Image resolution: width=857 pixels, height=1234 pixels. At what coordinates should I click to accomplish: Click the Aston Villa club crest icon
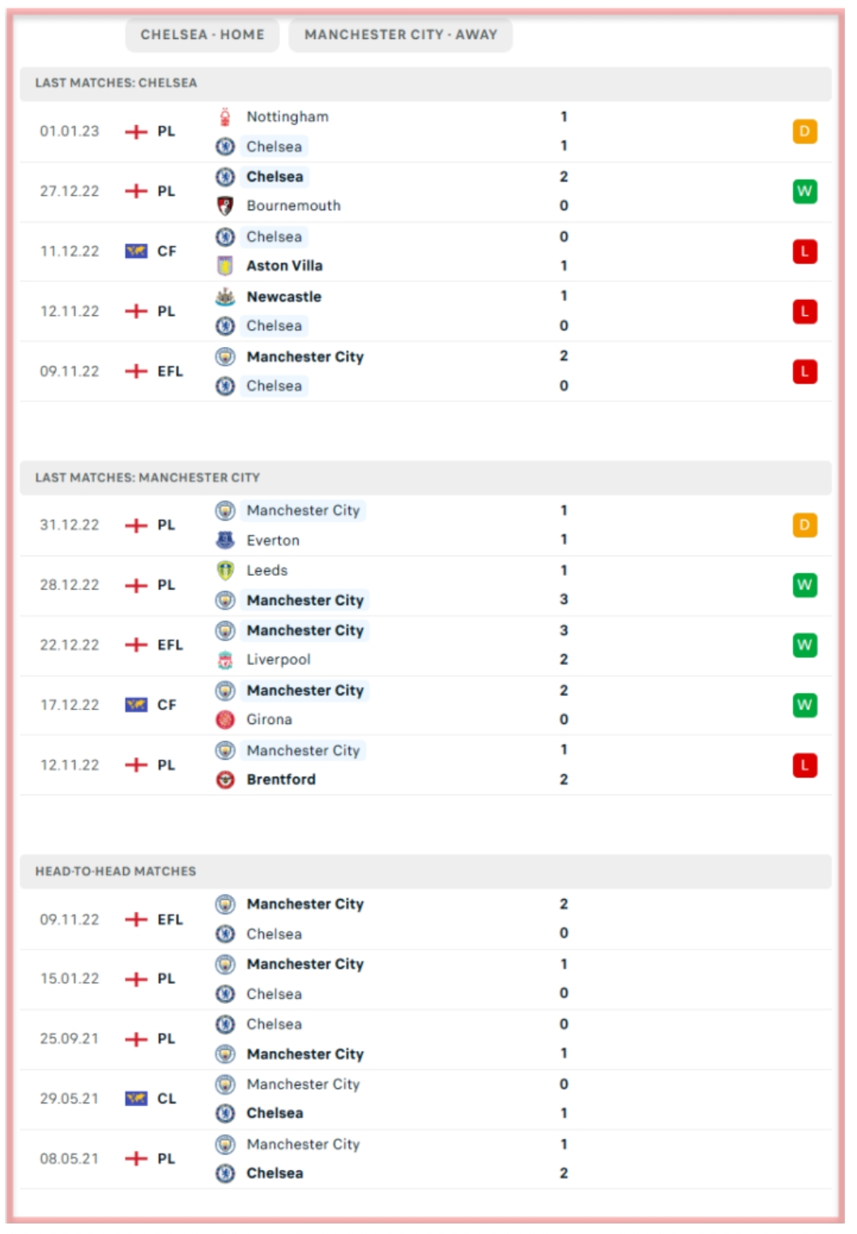click(x=225, y=266)
